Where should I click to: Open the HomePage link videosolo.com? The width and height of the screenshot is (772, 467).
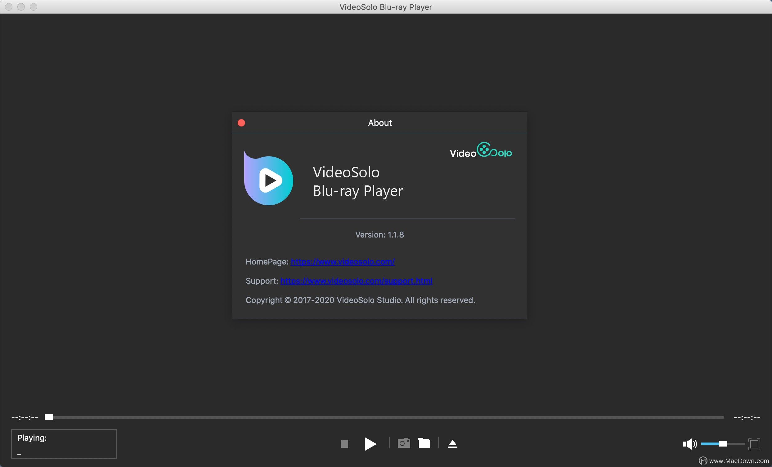pos(343,261)
